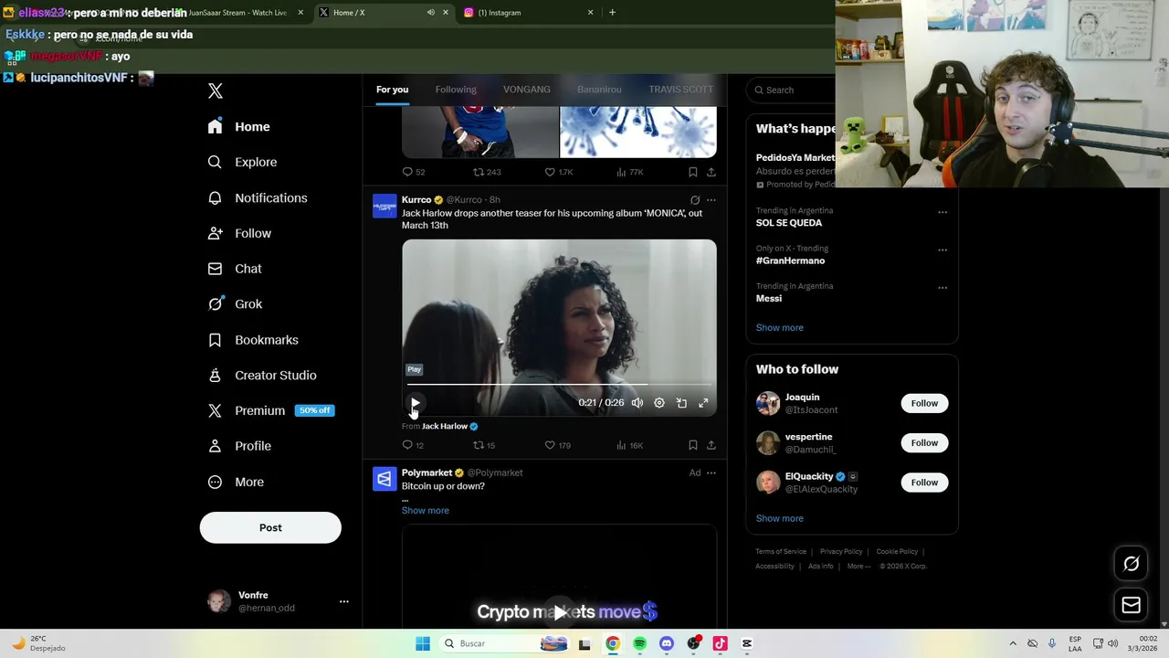The image size is (1169, 658).
Task: Show more trending topics
Action: coord(780,328)
